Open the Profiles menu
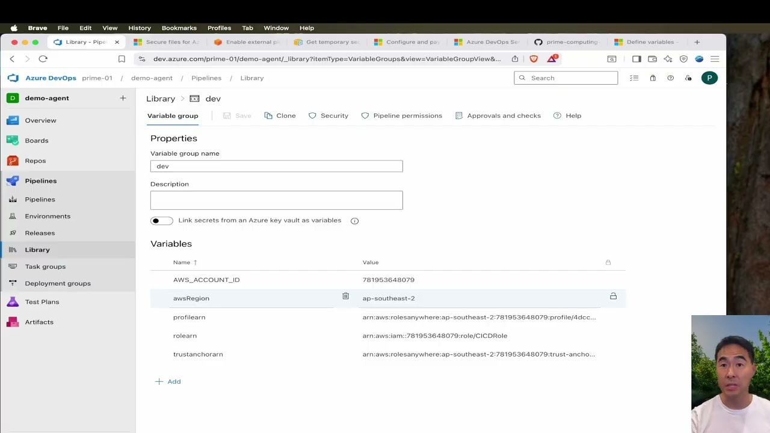 pos(219,28)
